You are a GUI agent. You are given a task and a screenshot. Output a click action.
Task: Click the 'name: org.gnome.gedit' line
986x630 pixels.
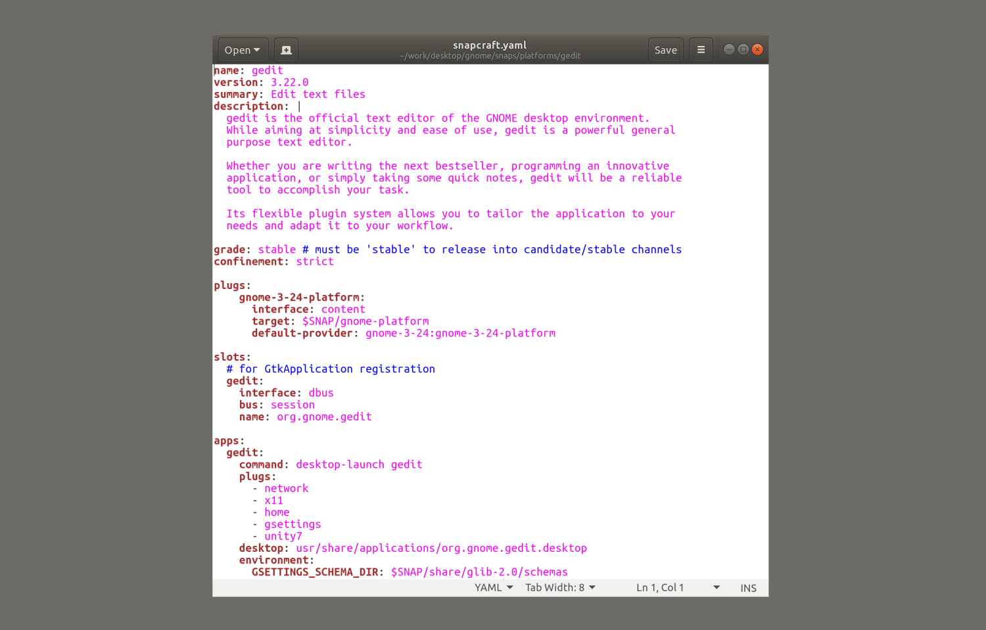[x=305, y=416]
